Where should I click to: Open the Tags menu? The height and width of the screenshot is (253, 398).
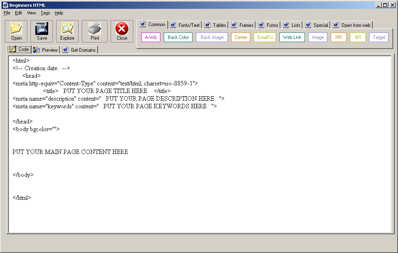pyautogui.click(x=45, y=13)
